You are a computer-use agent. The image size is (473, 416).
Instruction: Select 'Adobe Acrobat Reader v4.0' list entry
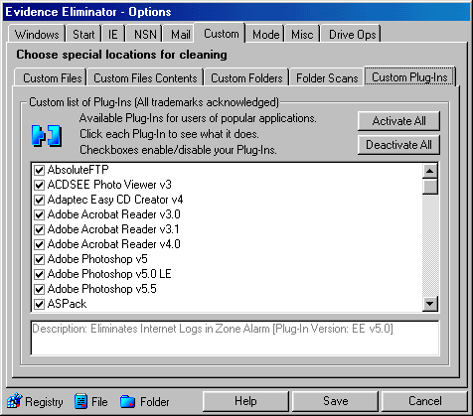tap(113, 244)
